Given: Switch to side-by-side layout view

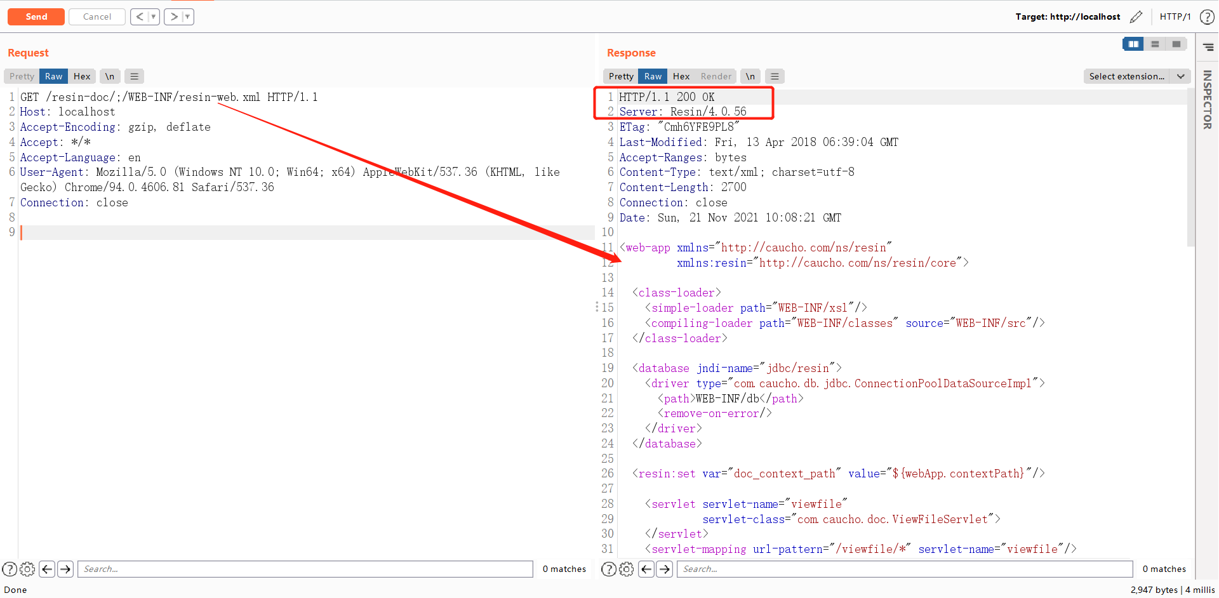Looking at the screenshot, I should (x=1133, y=44).
